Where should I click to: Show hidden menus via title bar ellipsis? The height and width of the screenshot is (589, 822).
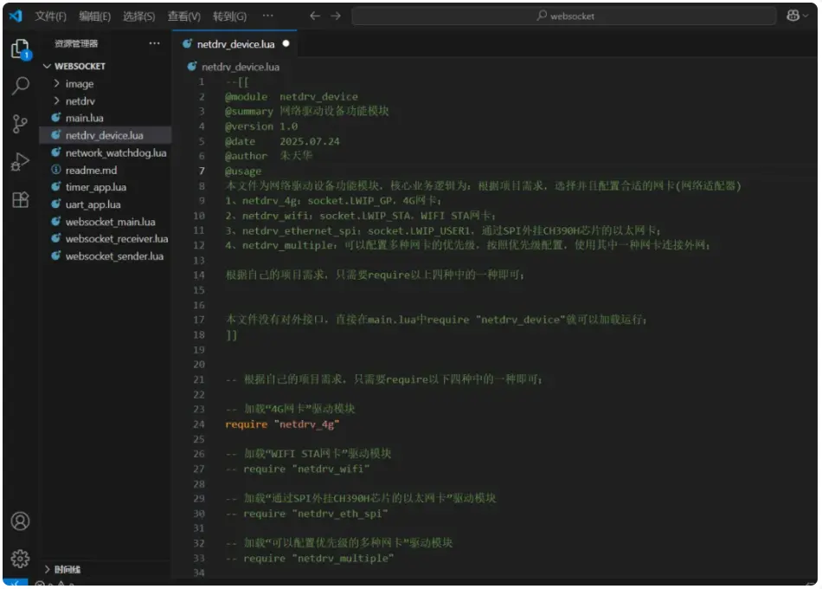[268, 16]
